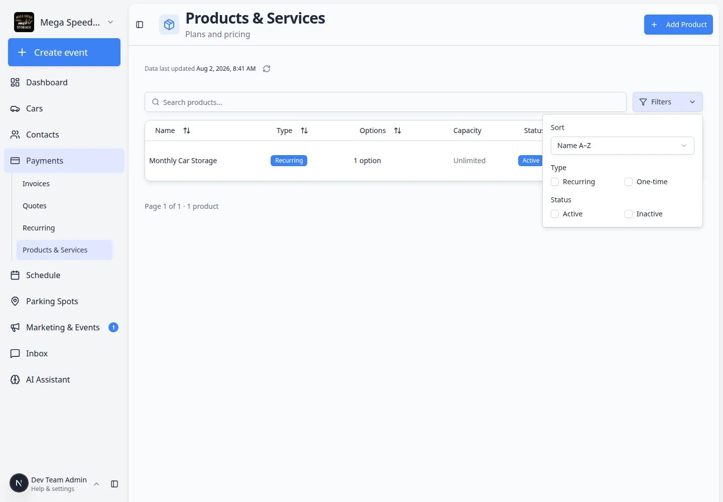Image resolution: width=723 pixels, height=502 pixels.
Task: Click the Schedule calendar icon
Action: pyautogui.click(x=15, y=275)
